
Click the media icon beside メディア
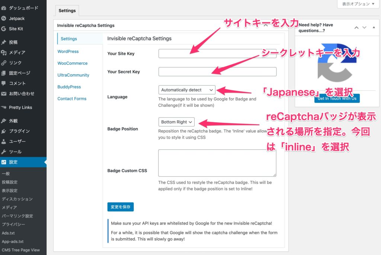(3, 52)
